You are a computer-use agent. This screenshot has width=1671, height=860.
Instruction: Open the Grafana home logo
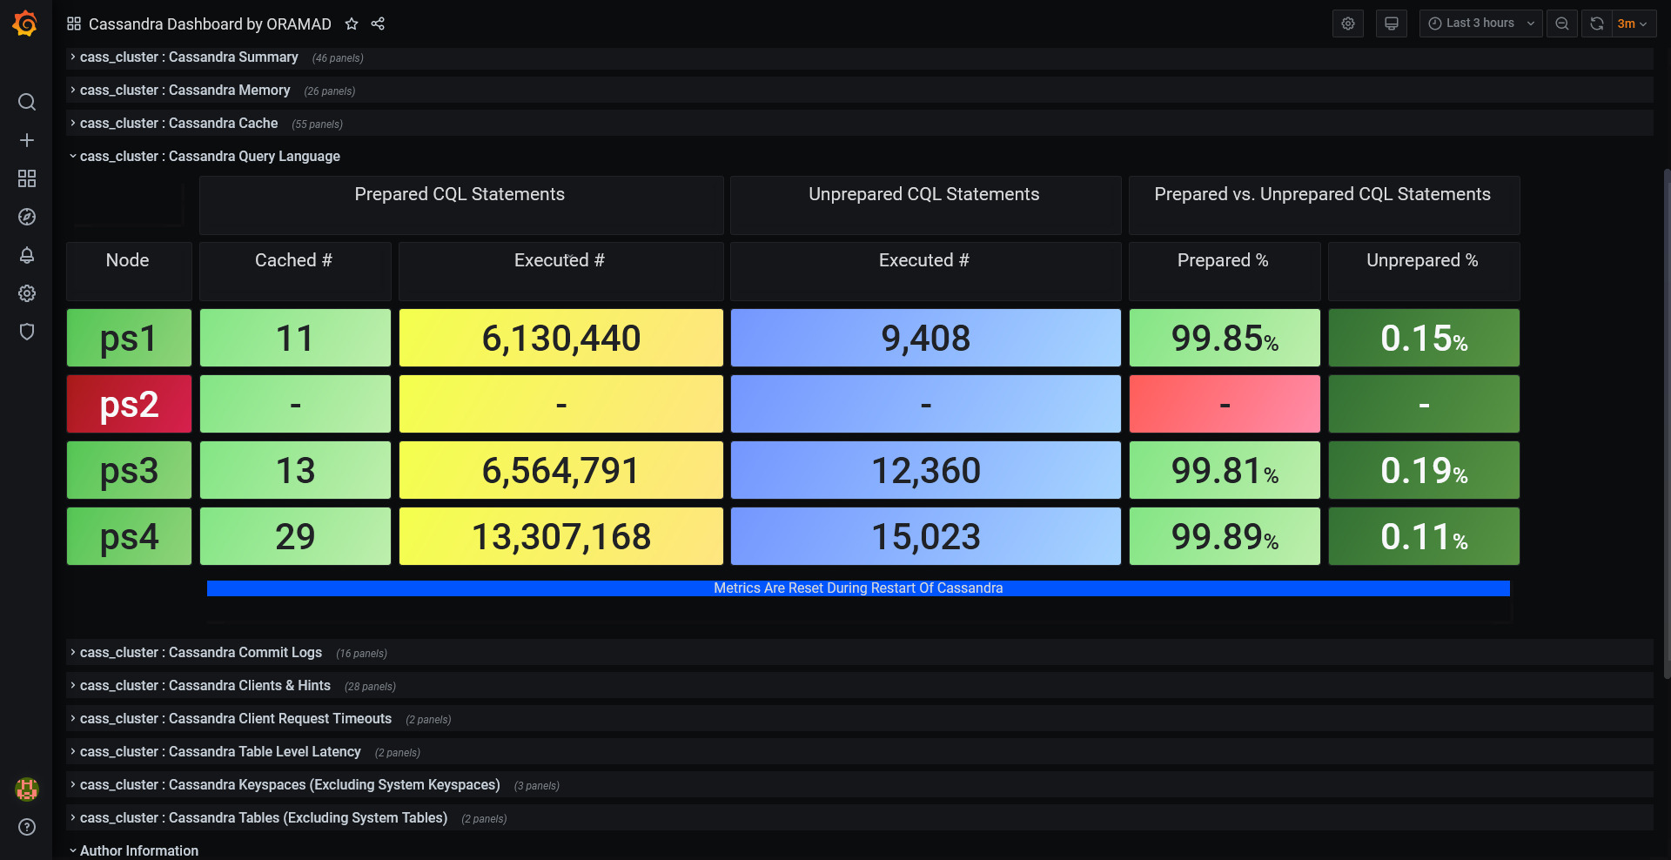pos(25,24)
